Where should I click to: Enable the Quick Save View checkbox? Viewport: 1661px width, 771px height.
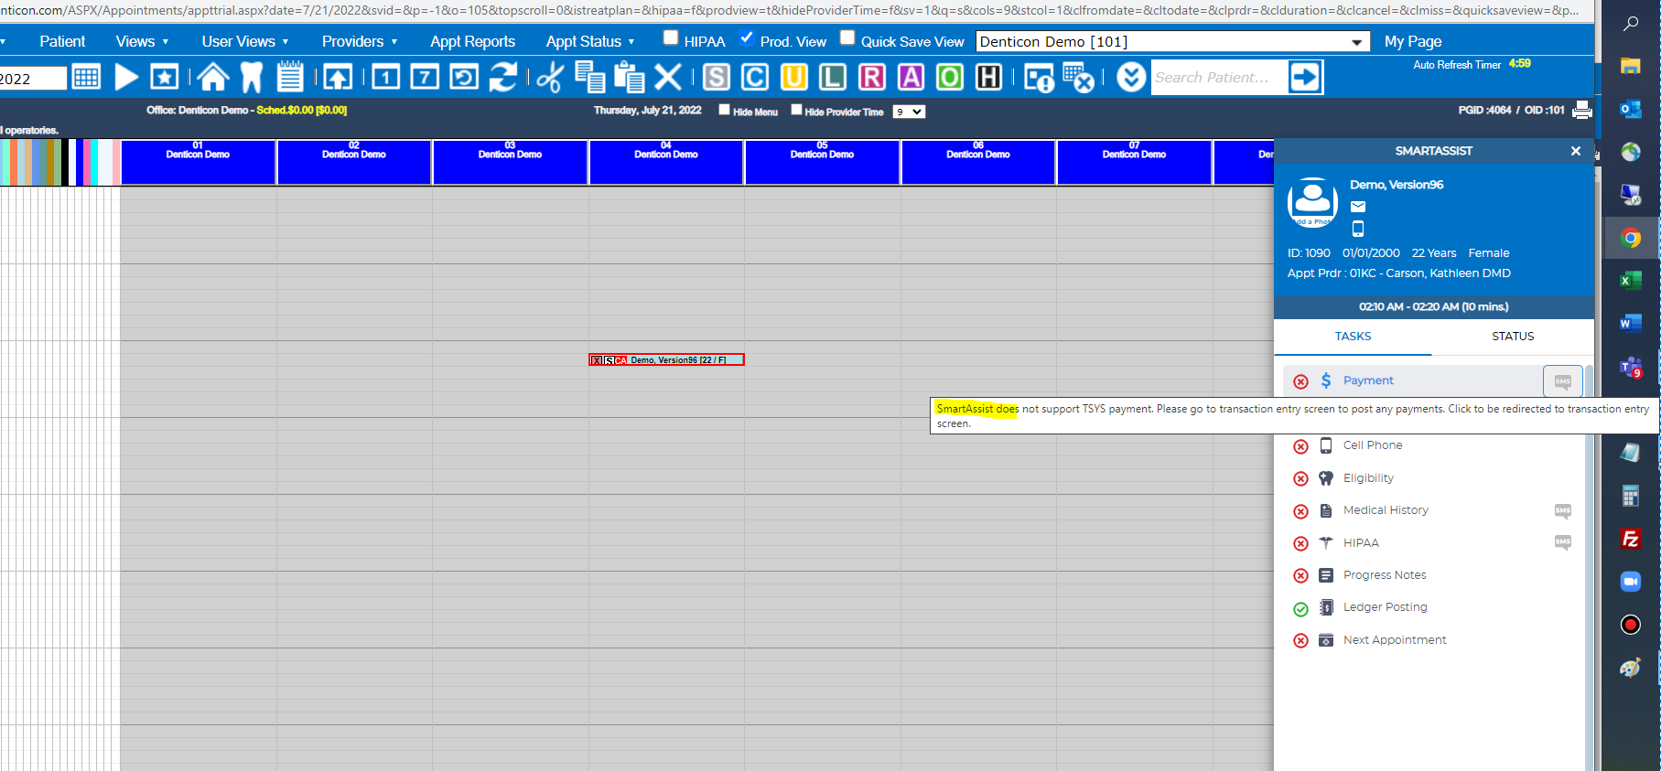[x=847, y=37]
